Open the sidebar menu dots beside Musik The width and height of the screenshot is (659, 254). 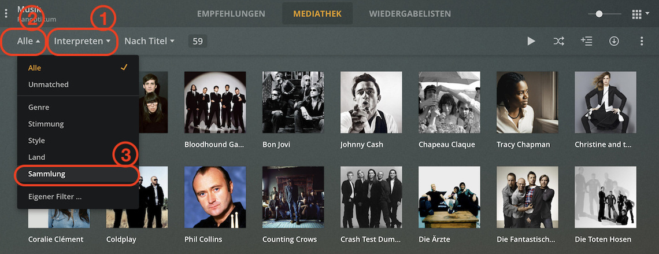coord(6,13)
